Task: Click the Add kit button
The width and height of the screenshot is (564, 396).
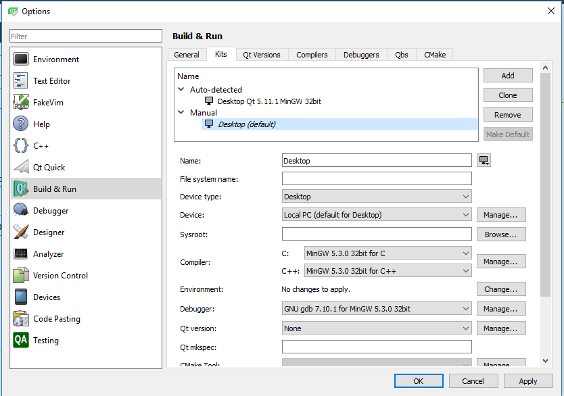Action: coord(508,76)
